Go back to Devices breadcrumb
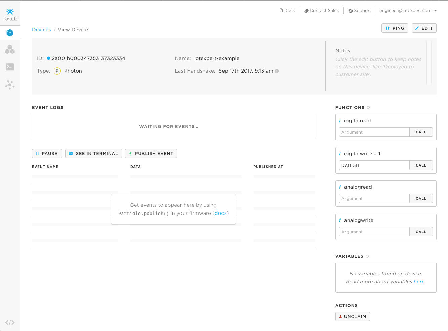Image resolution: width=448 pixels, height=331 pixels. pyautogui.click(x=41, y=30)
